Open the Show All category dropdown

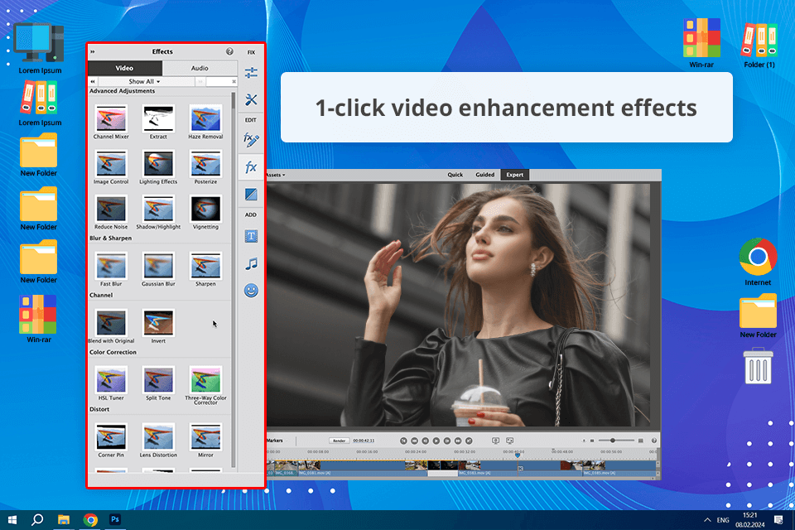coord(145,82)
